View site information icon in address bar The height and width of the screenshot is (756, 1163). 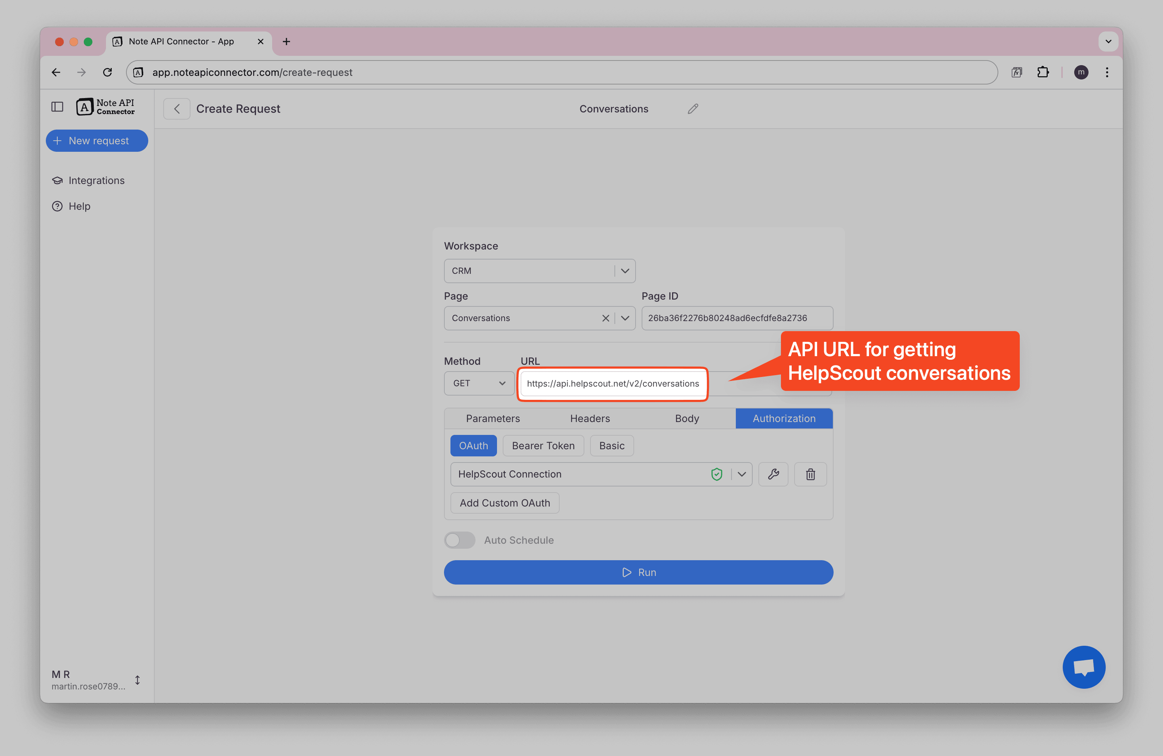(x=138, y=72)
